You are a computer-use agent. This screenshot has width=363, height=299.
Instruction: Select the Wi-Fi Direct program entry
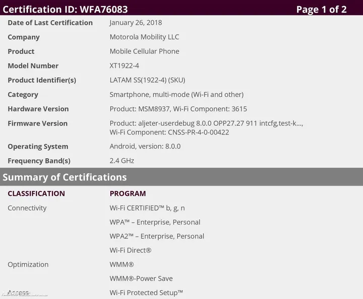[131, 250]
